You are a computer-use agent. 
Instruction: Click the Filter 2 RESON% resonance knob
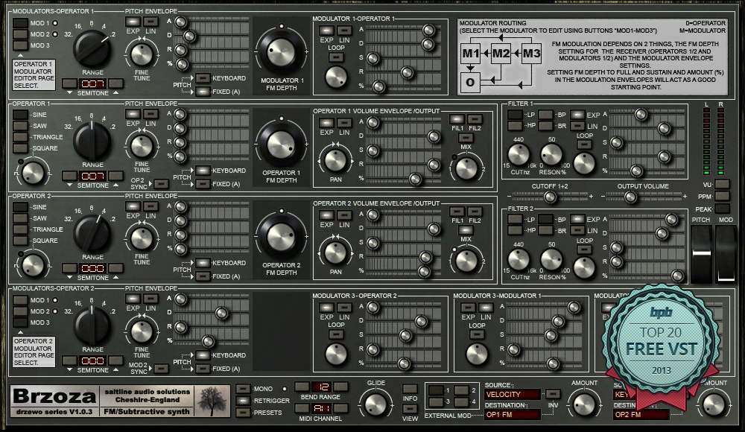(x=551, y=259)
